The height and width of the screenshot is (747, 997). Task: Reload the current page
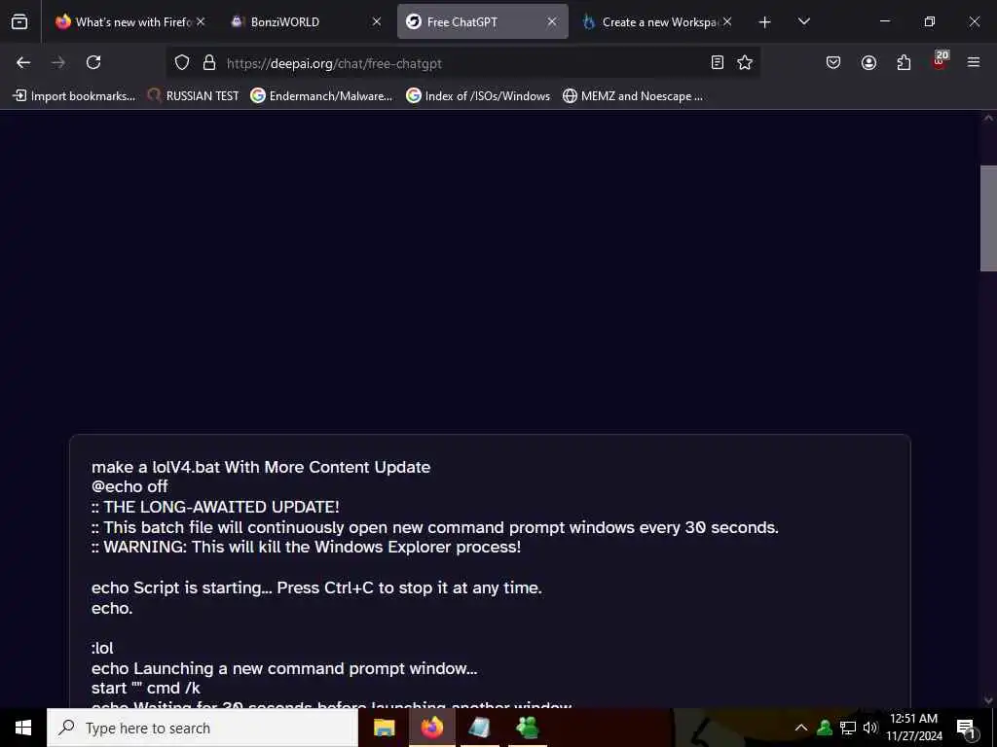93,62
